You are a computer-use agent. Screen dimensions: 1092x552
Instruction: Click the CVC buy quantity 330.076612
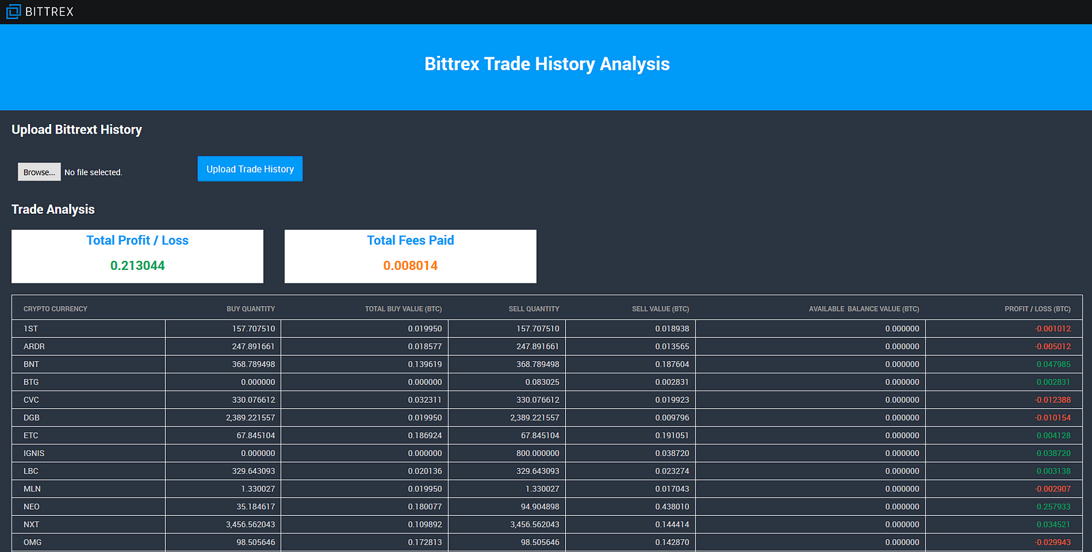(253, 399)
